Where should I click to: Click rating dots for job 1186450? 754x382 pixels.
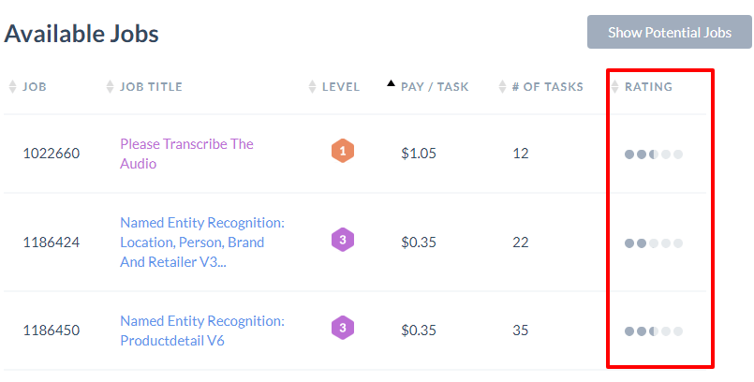coord(654,331)
